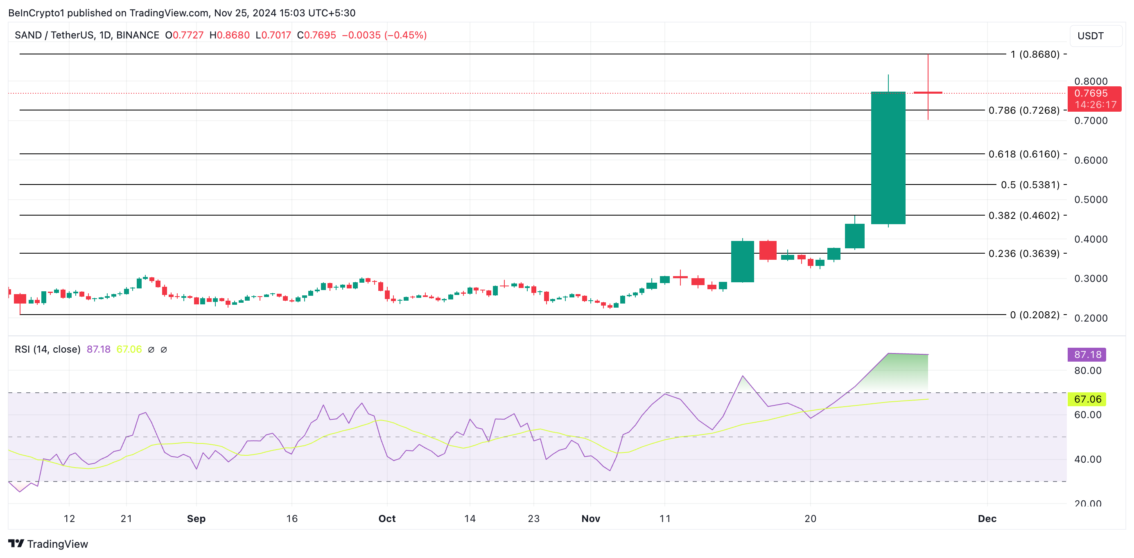
Task: Click the first ∅ symbol beside RSI values
Action: tap(151, 350)
